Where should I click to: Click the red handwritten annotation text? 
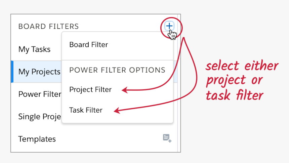click(242, 81)
